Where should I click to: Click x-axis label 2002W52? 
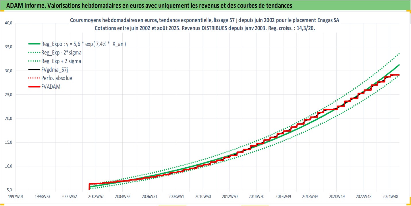coord(96,196)
